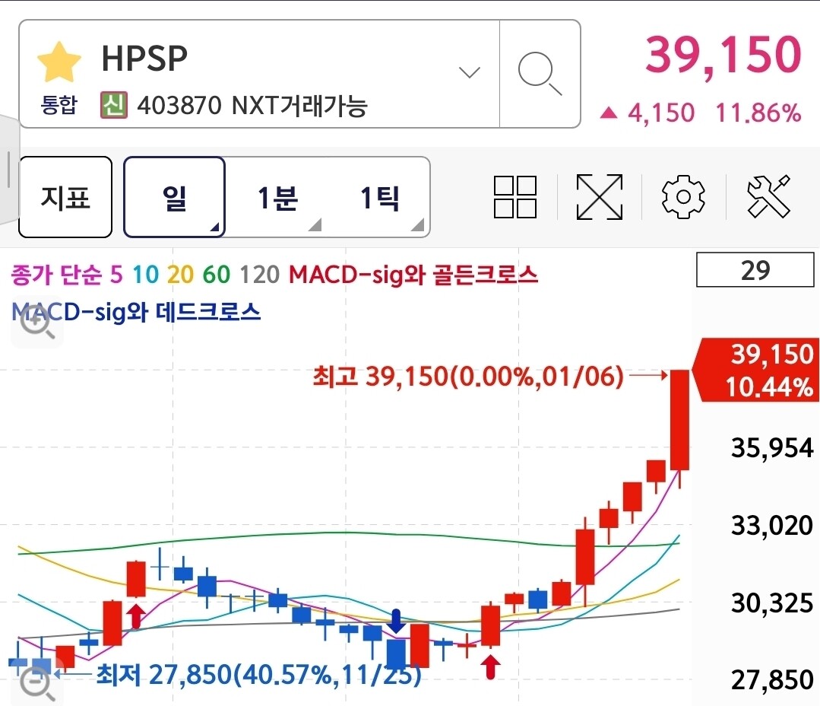Click the 종가 단순 moving average label

(x=56, y=274)
